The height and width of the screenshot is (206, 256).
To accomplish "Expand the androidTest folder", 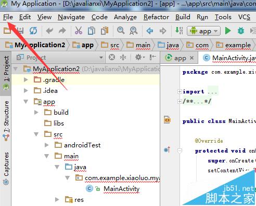I will [x=47, y=145].
